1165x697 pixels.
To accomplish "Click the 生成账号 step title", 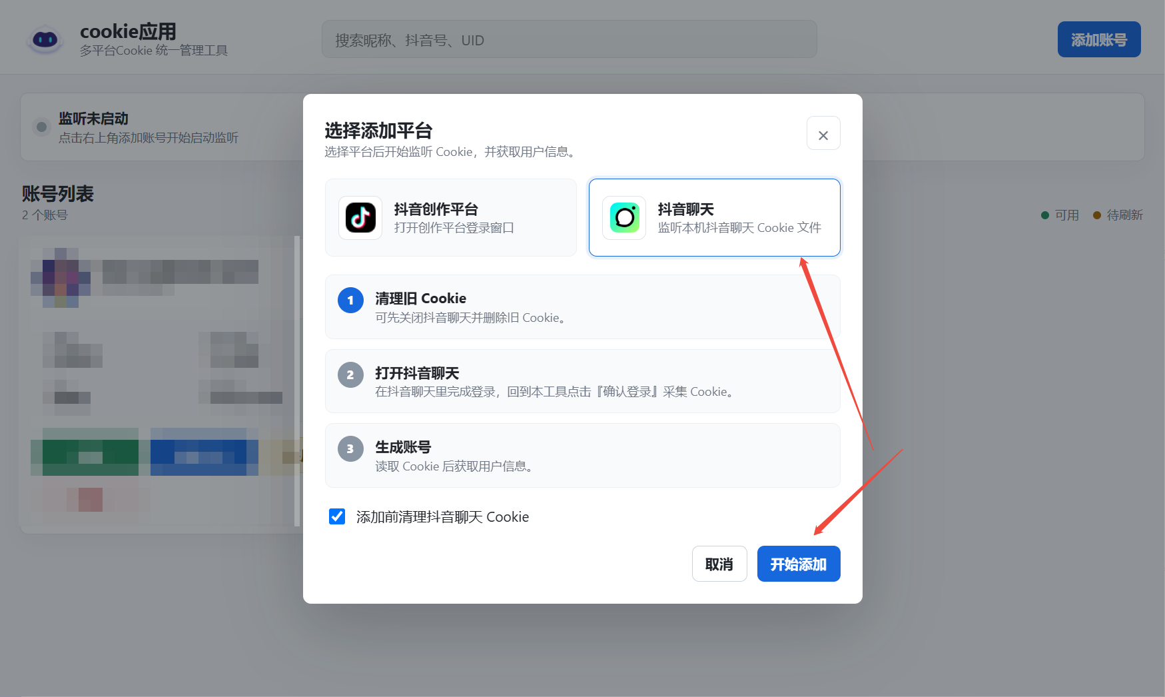I will click(403, 447).
